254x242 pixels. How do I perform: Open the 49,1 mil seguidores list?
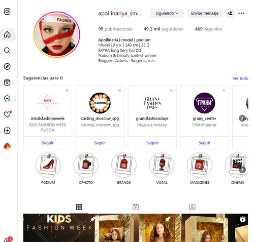[164, 29]
